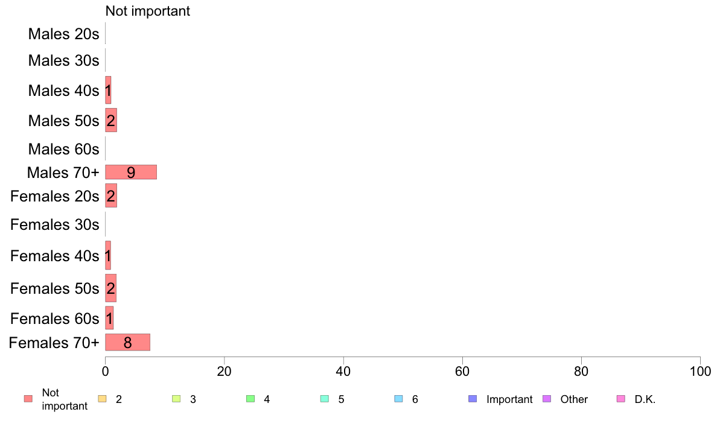This screenshot has width=717, height=444.
Task: Click the green legend swatch labeled 4
Action: tap(250, 399)
